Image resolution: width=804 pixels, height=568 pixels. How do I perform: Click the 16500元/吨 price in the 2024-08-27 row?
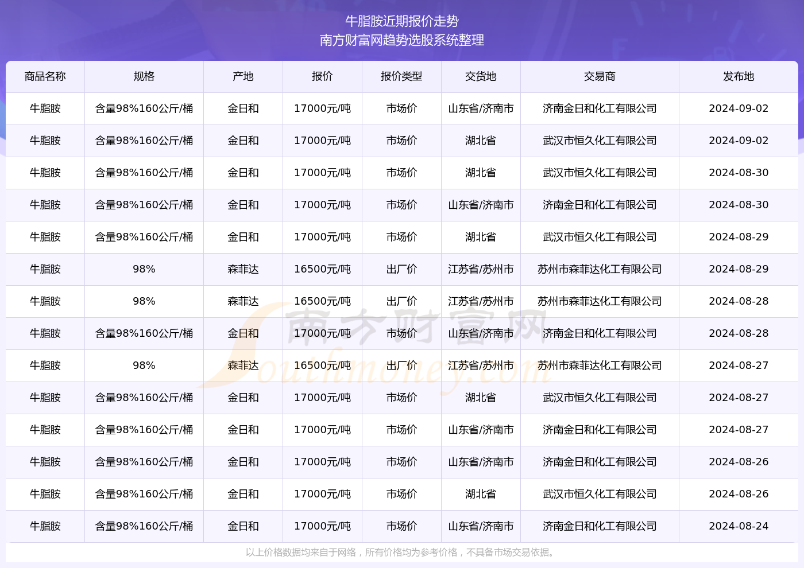(323, 365)
